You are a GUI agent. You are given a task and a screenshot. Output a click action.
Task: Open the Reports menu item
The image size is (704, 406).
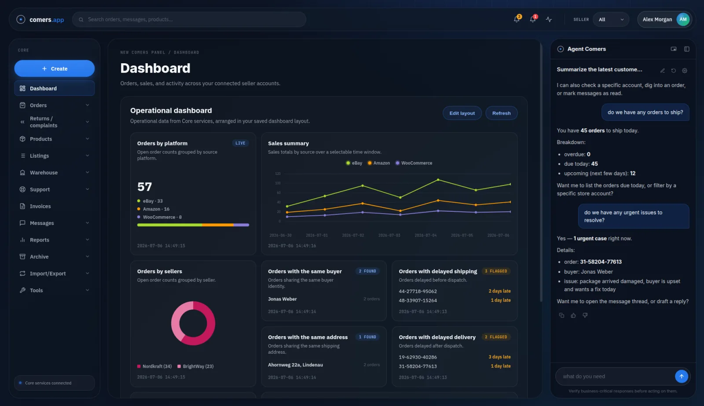[55, 240]
